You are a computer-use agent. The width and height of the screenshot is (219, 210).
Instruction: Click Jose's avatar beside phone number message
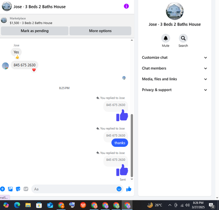[x=5, y=66]
